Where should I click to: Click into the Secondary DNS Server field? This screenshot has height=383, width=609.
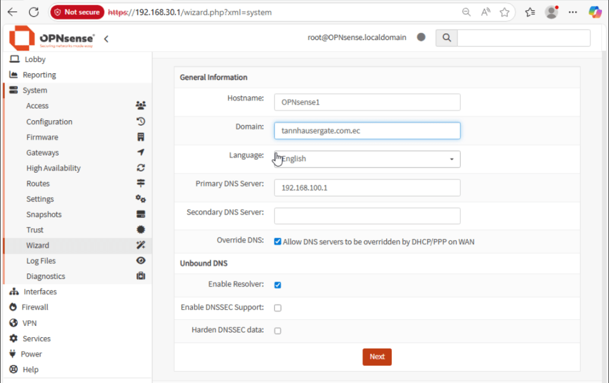(367, 216)
